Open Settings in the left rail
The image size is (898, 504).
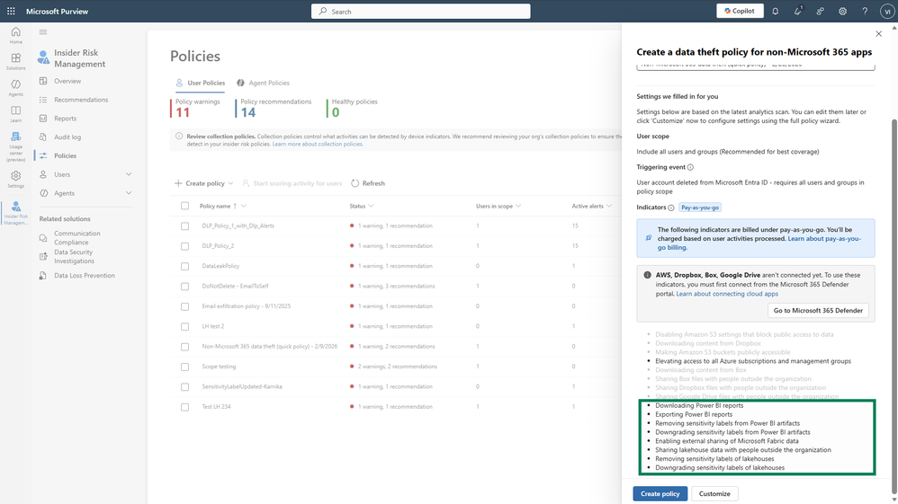tap(16, 179)
